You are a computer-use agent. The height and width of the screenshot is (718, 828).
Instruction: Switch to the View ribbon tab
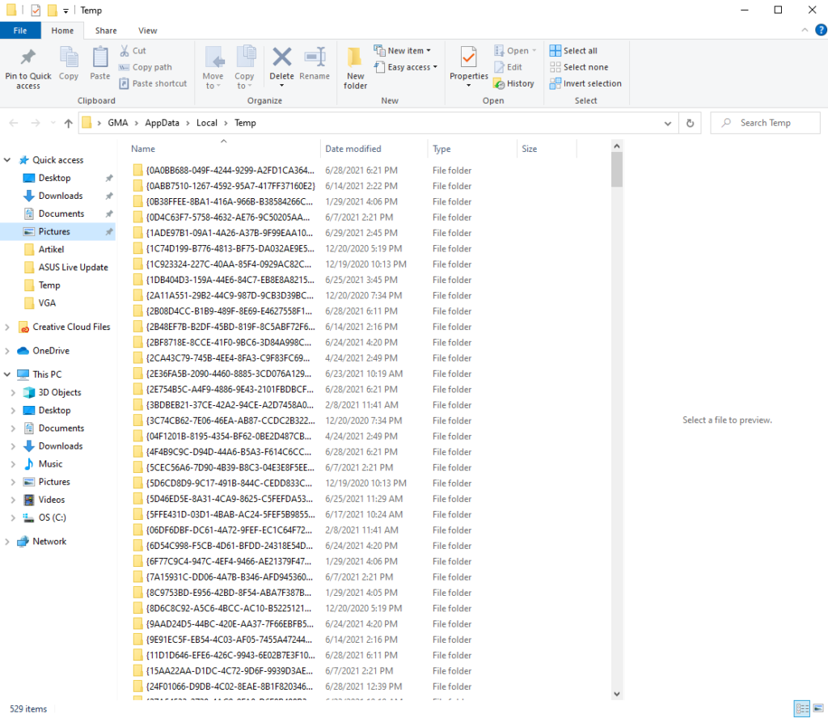[147, 31]
